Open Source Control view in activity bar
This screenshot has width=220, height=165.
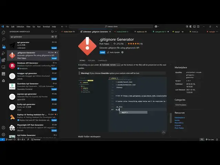tap(3, 46)
